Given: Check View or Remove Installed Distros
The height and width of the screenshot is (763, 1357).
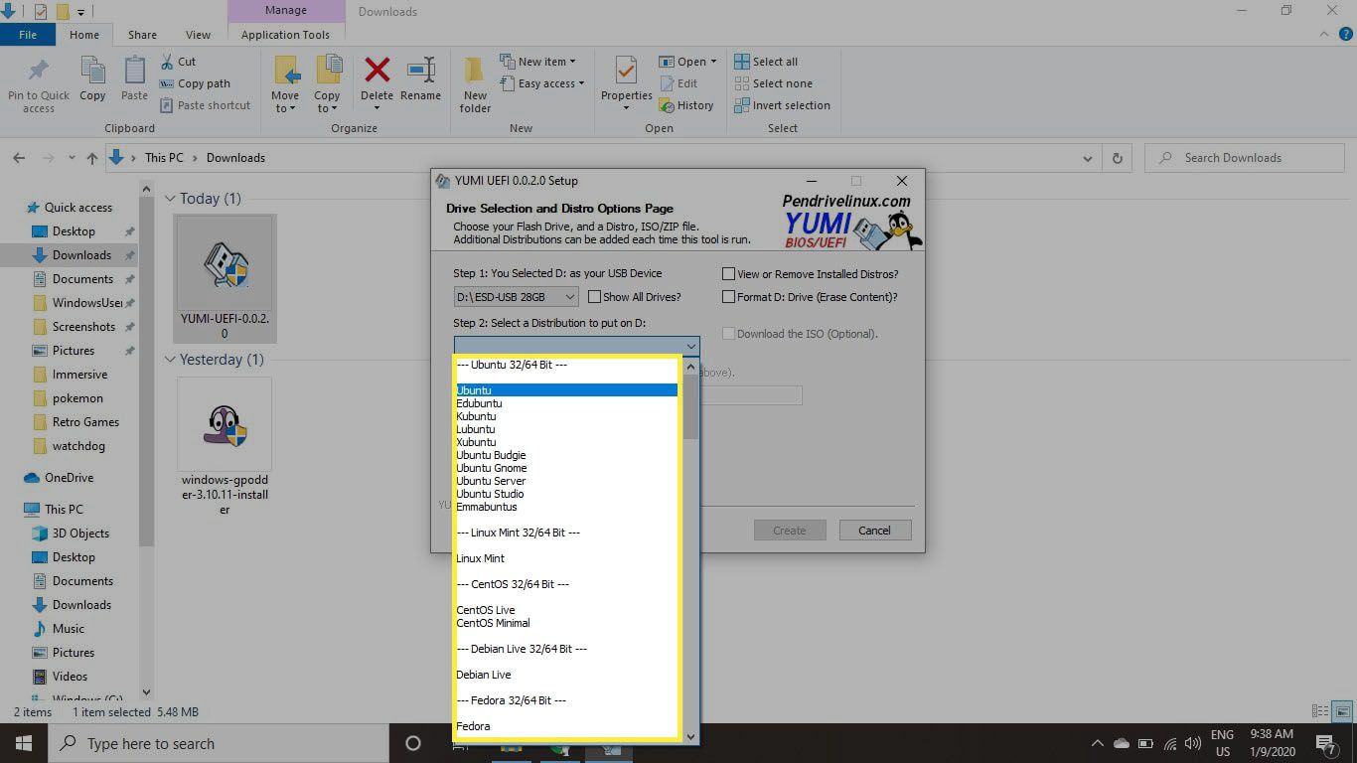Looking at the screenshot, I should 729,274.
